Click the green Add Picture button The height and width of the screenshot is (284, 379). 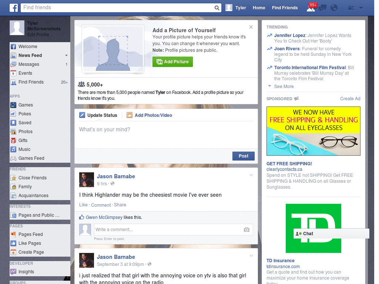coord(172,62)
